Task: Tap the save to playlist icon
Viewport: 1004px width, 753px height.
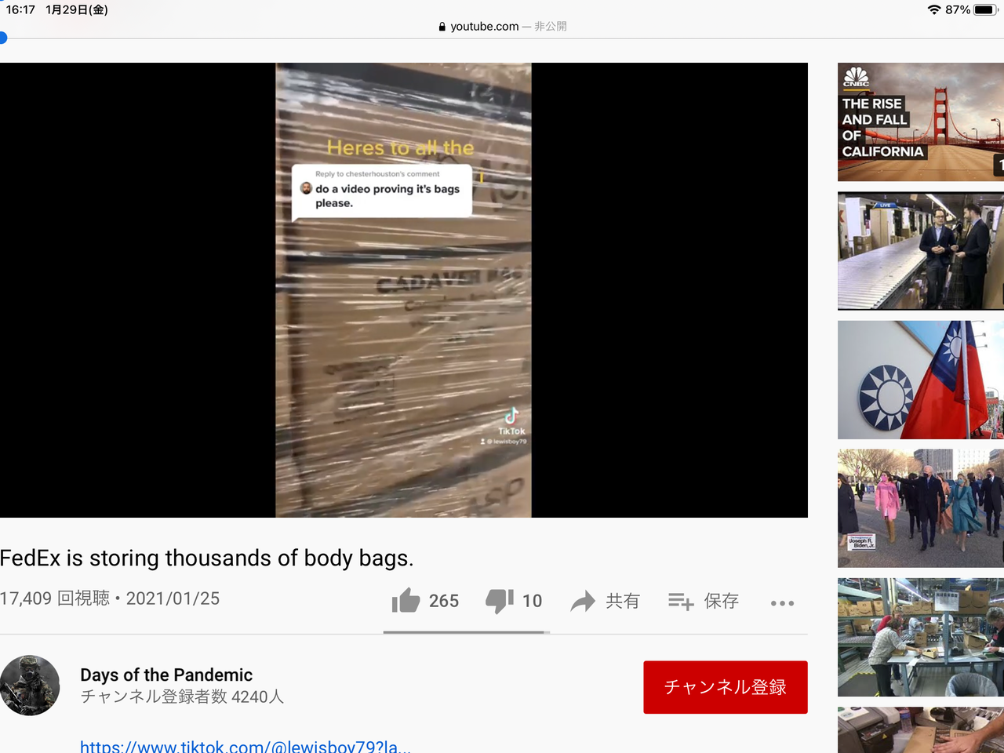Action: click(x=681, y=601)
